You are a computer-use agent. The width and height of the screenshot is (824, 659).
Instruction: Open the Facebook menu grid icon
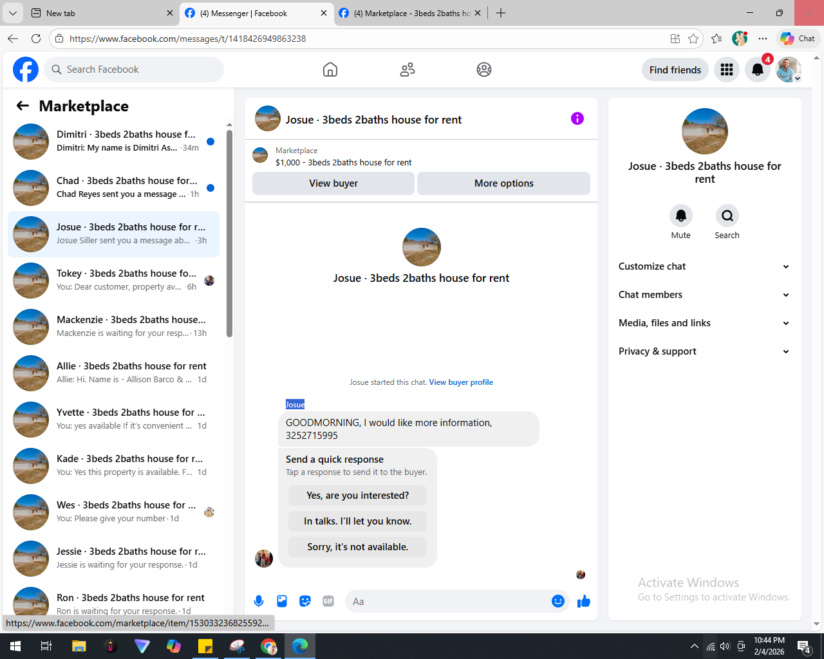click(x=727, y=70)
